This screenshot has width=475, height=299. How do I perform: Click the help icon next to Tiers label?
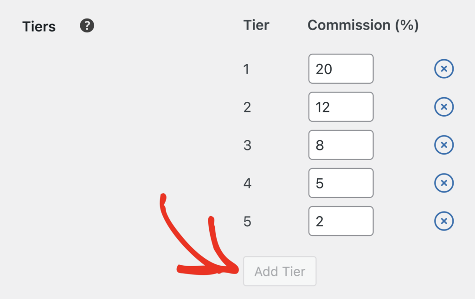pos(86,26)
